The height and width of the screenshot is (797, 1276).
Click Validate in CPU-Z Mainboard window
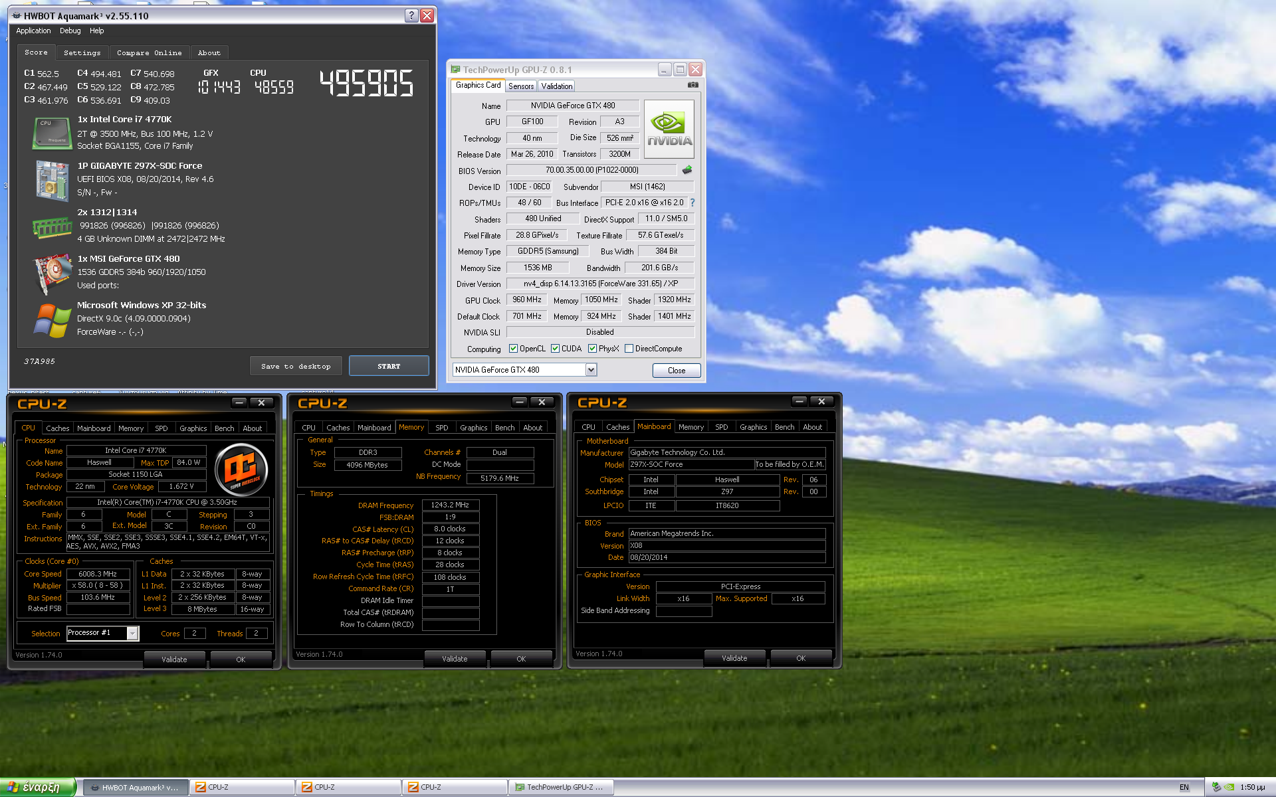point(734,658)
